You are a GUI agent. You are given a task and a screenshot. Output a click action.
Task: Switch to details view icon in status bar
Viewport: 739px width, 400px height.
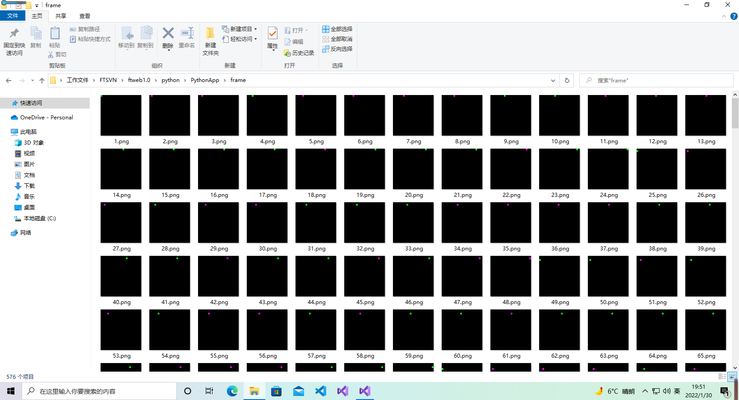(722, 377)
